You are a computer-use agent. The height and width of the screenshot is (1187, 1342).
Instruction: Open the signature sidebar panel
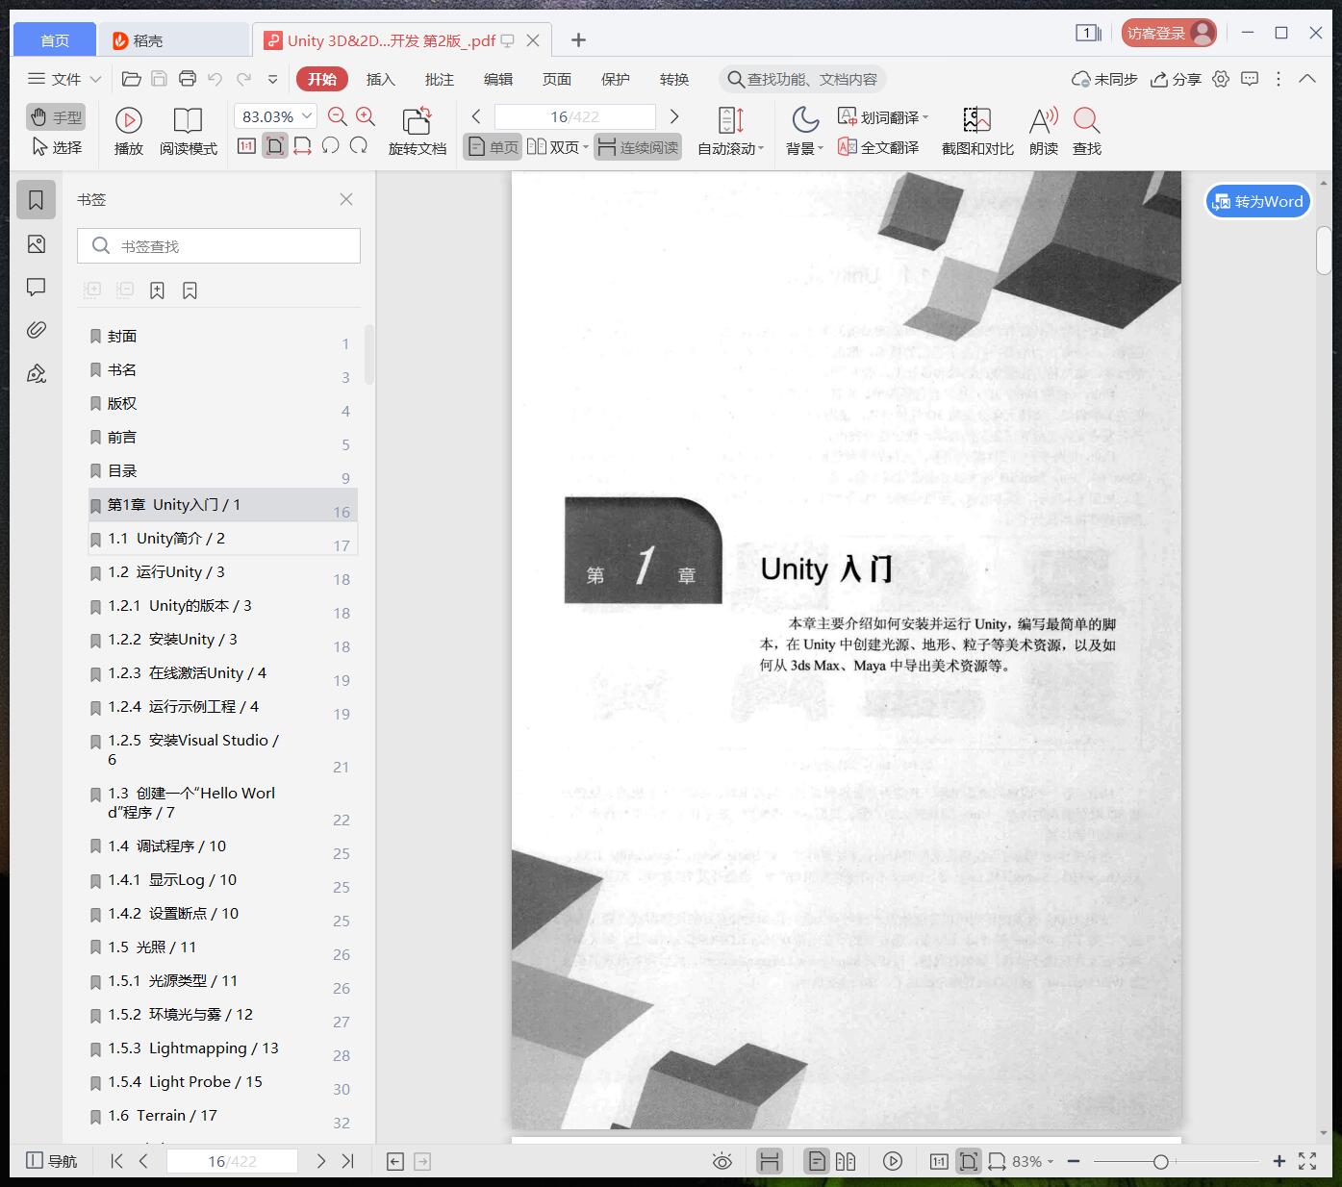point(37,373)
